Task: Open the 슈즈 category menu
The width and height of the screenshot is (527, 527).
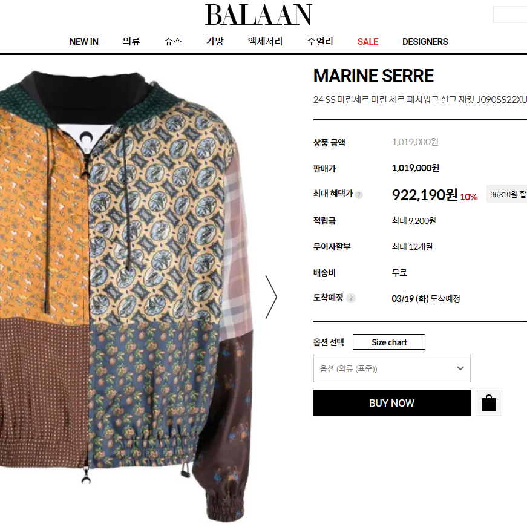Action: click(173, 41)
